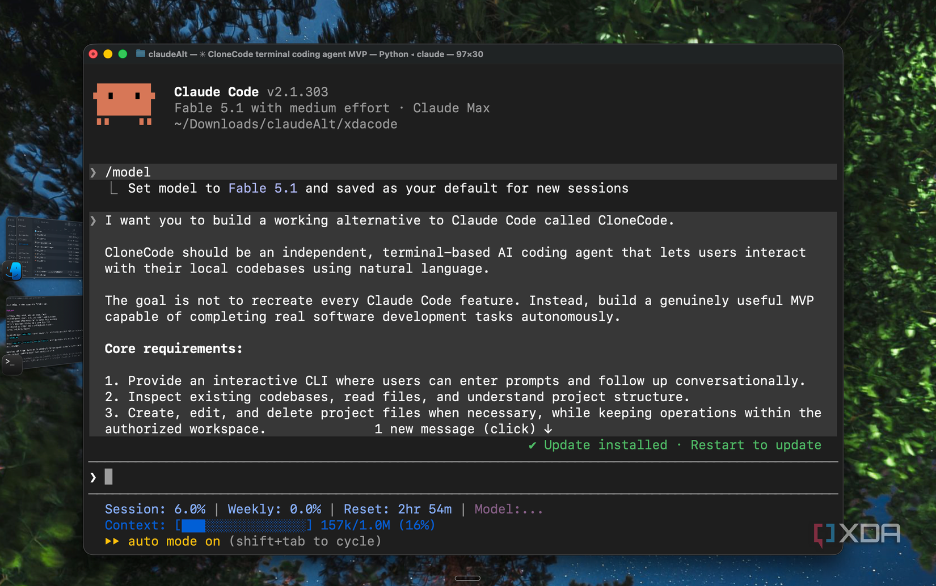
Task: Click the '(shift+tab to cycle)' hint
Action: tap(305, 541)
